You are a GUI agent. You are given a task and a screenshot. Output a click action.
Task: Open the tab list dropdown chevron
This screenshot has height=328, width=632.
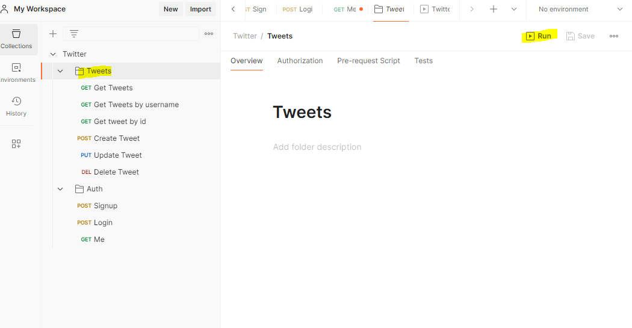pyautogui.click(x=514, y=9)
